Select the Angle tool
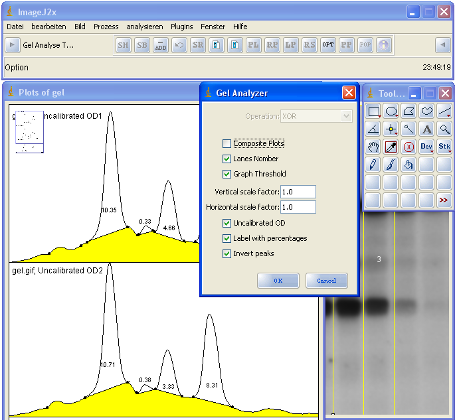The image size is (455, 420). point(373,129)
